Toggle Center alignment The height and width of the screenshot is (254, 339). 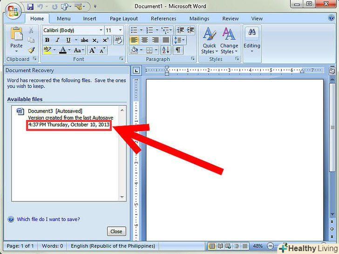pos(144,40)
